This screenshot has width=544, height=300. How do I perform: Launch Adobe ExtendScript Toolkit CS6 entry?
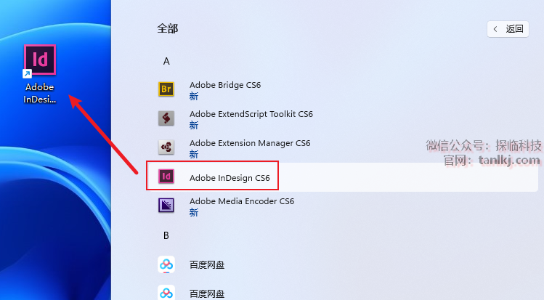251,114
